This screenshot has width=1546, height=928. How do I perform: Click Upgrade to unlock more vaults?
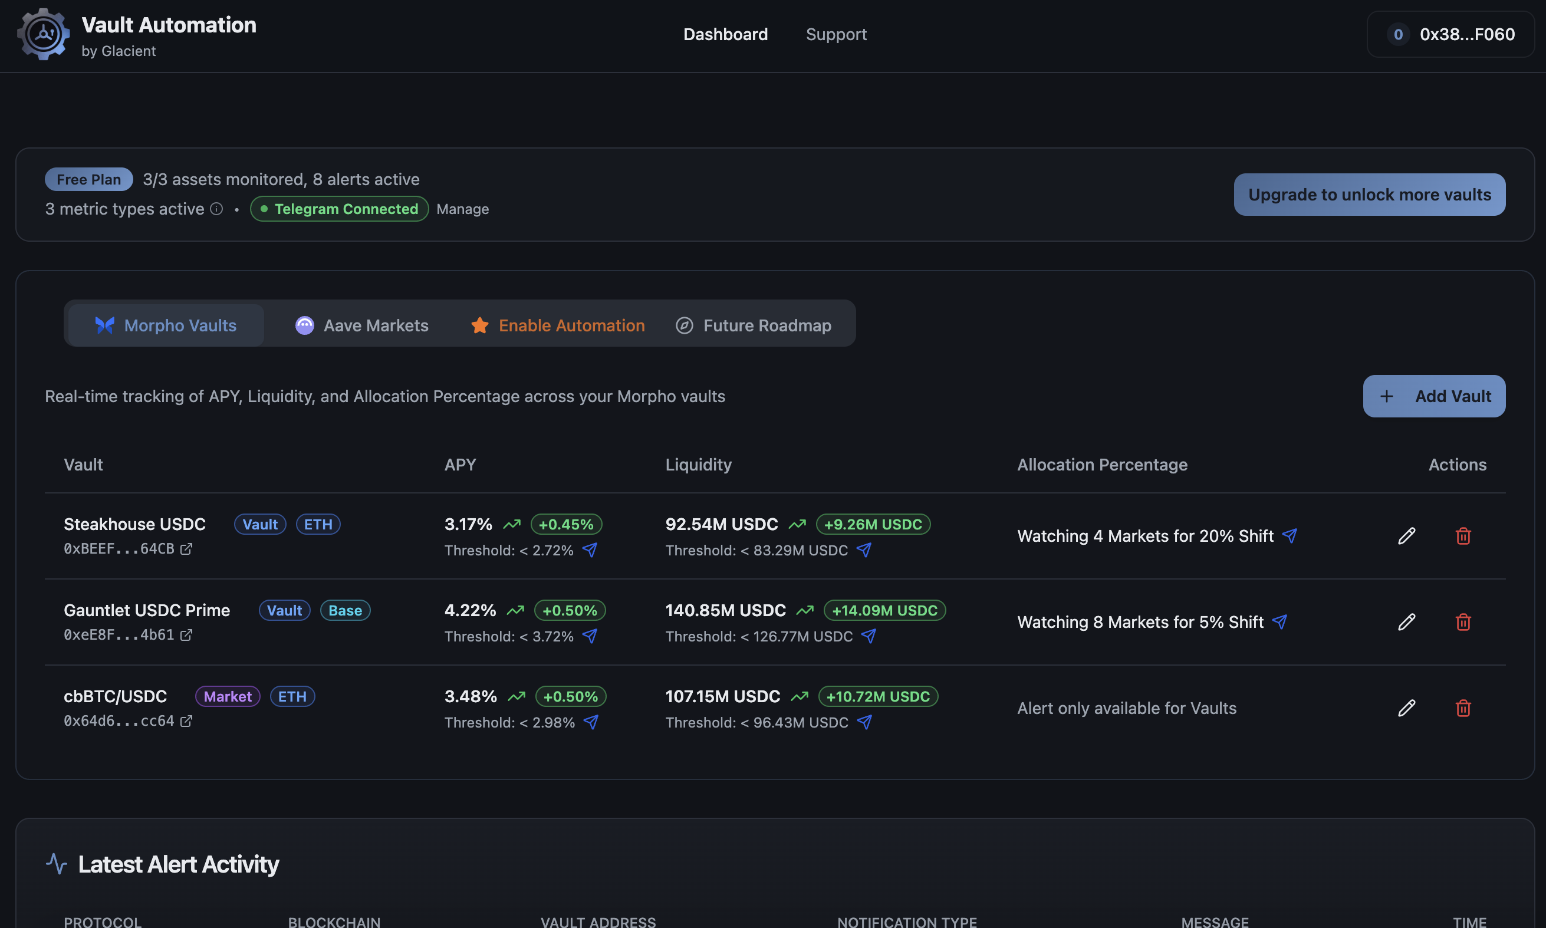pyautogui.click(x=1369, y=195)
